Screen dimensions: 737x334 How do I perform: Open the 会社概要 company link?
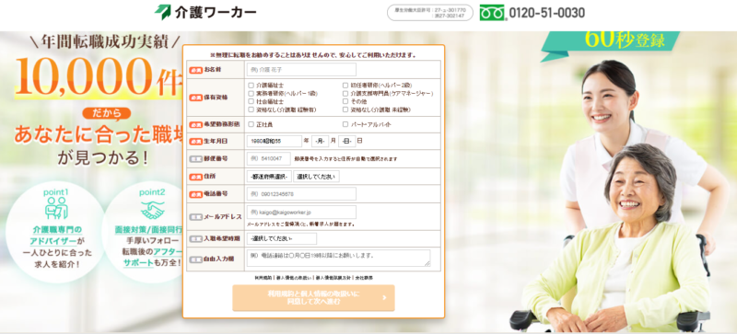coord(364,278)
